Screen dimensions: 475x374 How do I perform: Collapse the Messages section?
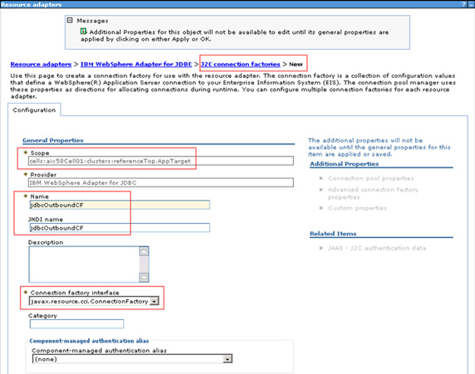[x=70, y=20]
